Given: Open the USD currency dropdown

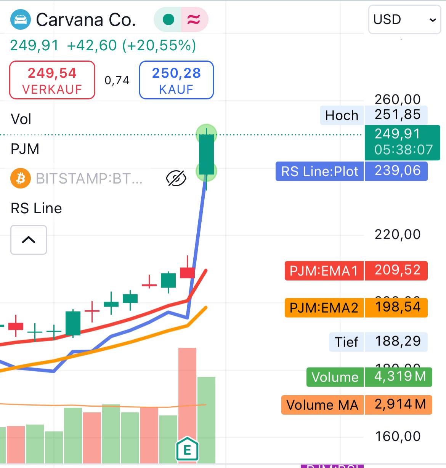Looking at the screenshot, I should (x=404, y=20).
